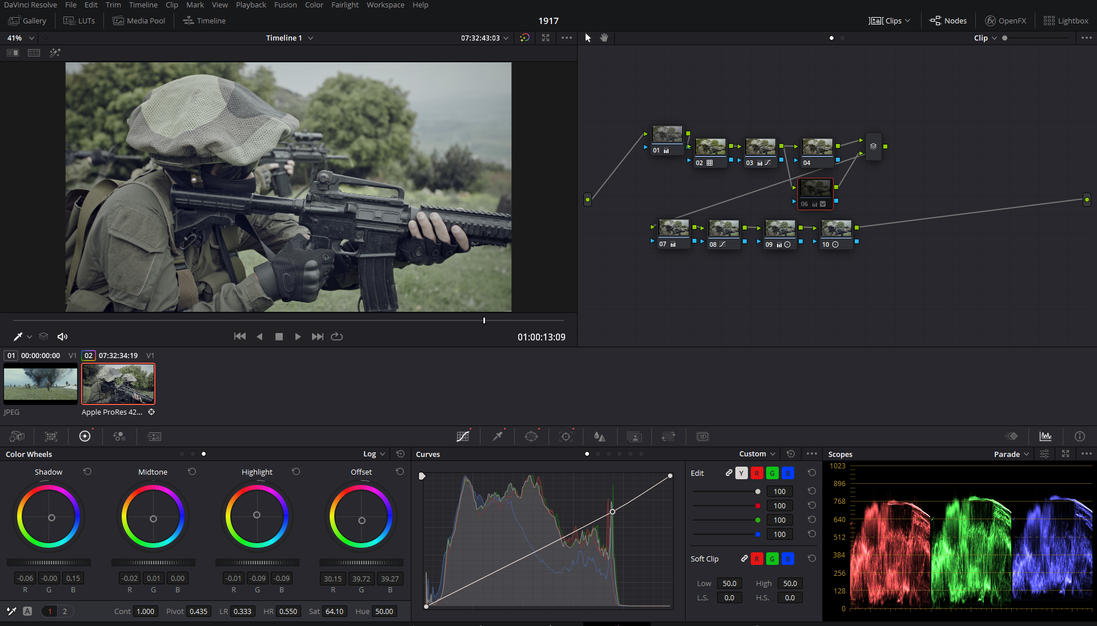Viewport: 1097px width, 626px height.
Task: Stop viewer playback
Action: tap(279, 337)
